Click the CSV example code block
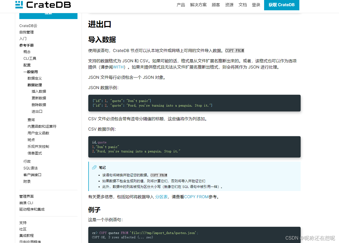Viewport: 339px width, 243px height. (194, 147)
